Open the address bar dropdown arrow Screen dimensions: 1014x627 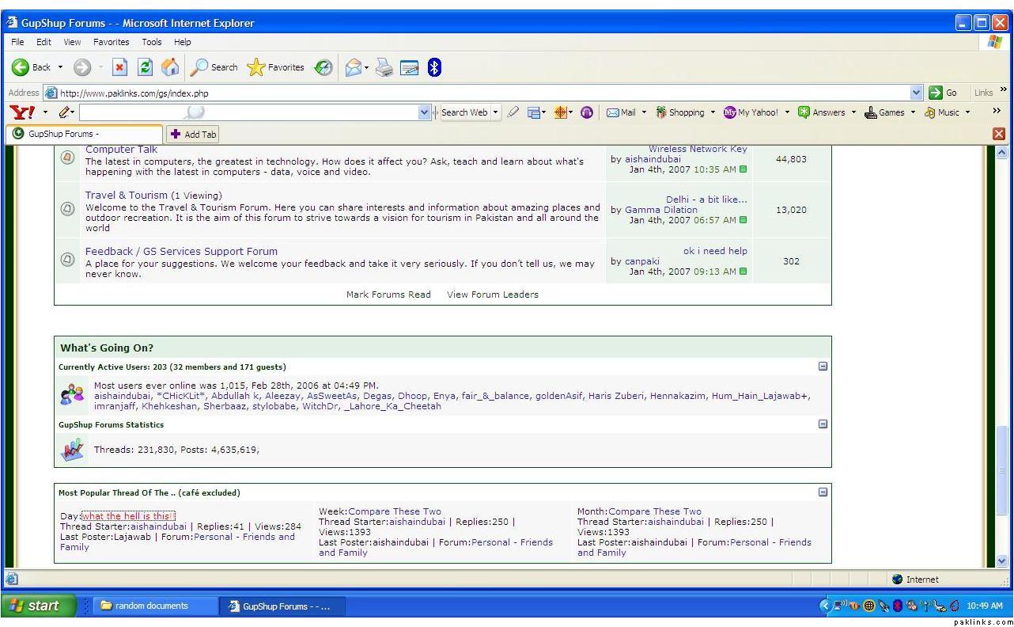point(917,93)
